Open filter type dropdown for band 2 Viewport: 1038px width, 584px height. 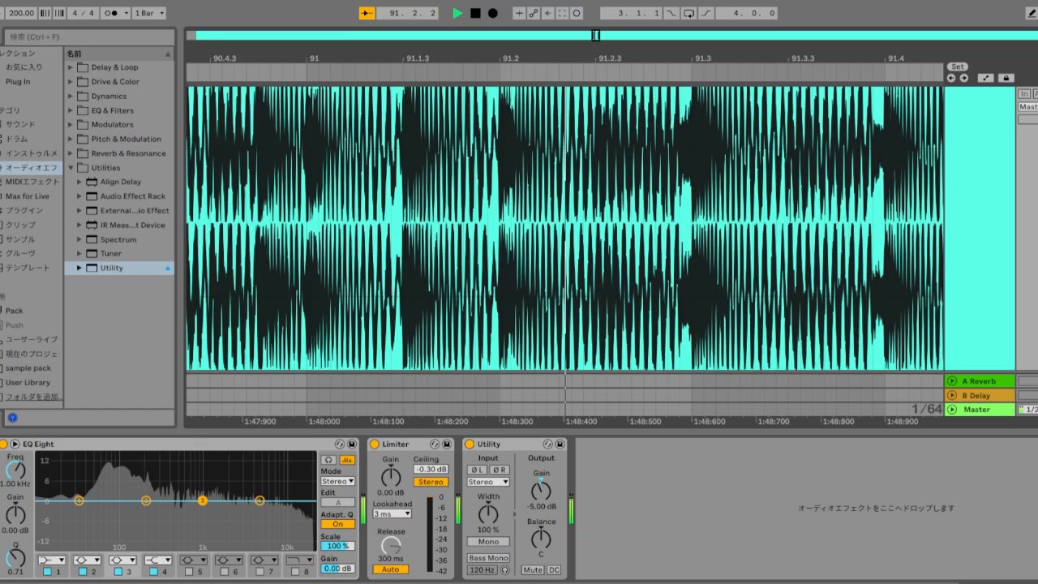[x=88, y=560]
